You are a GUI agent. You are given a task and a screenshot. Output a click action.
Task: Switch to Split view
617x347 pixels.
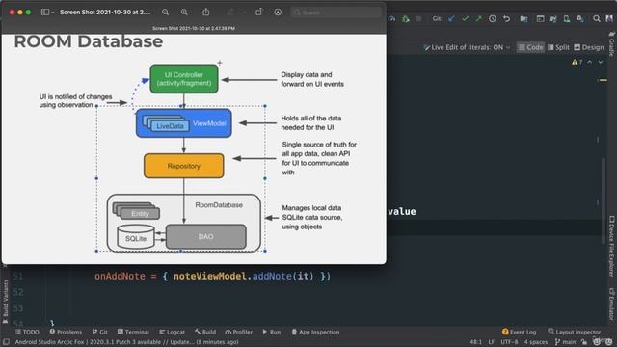(x=559, y=47)
